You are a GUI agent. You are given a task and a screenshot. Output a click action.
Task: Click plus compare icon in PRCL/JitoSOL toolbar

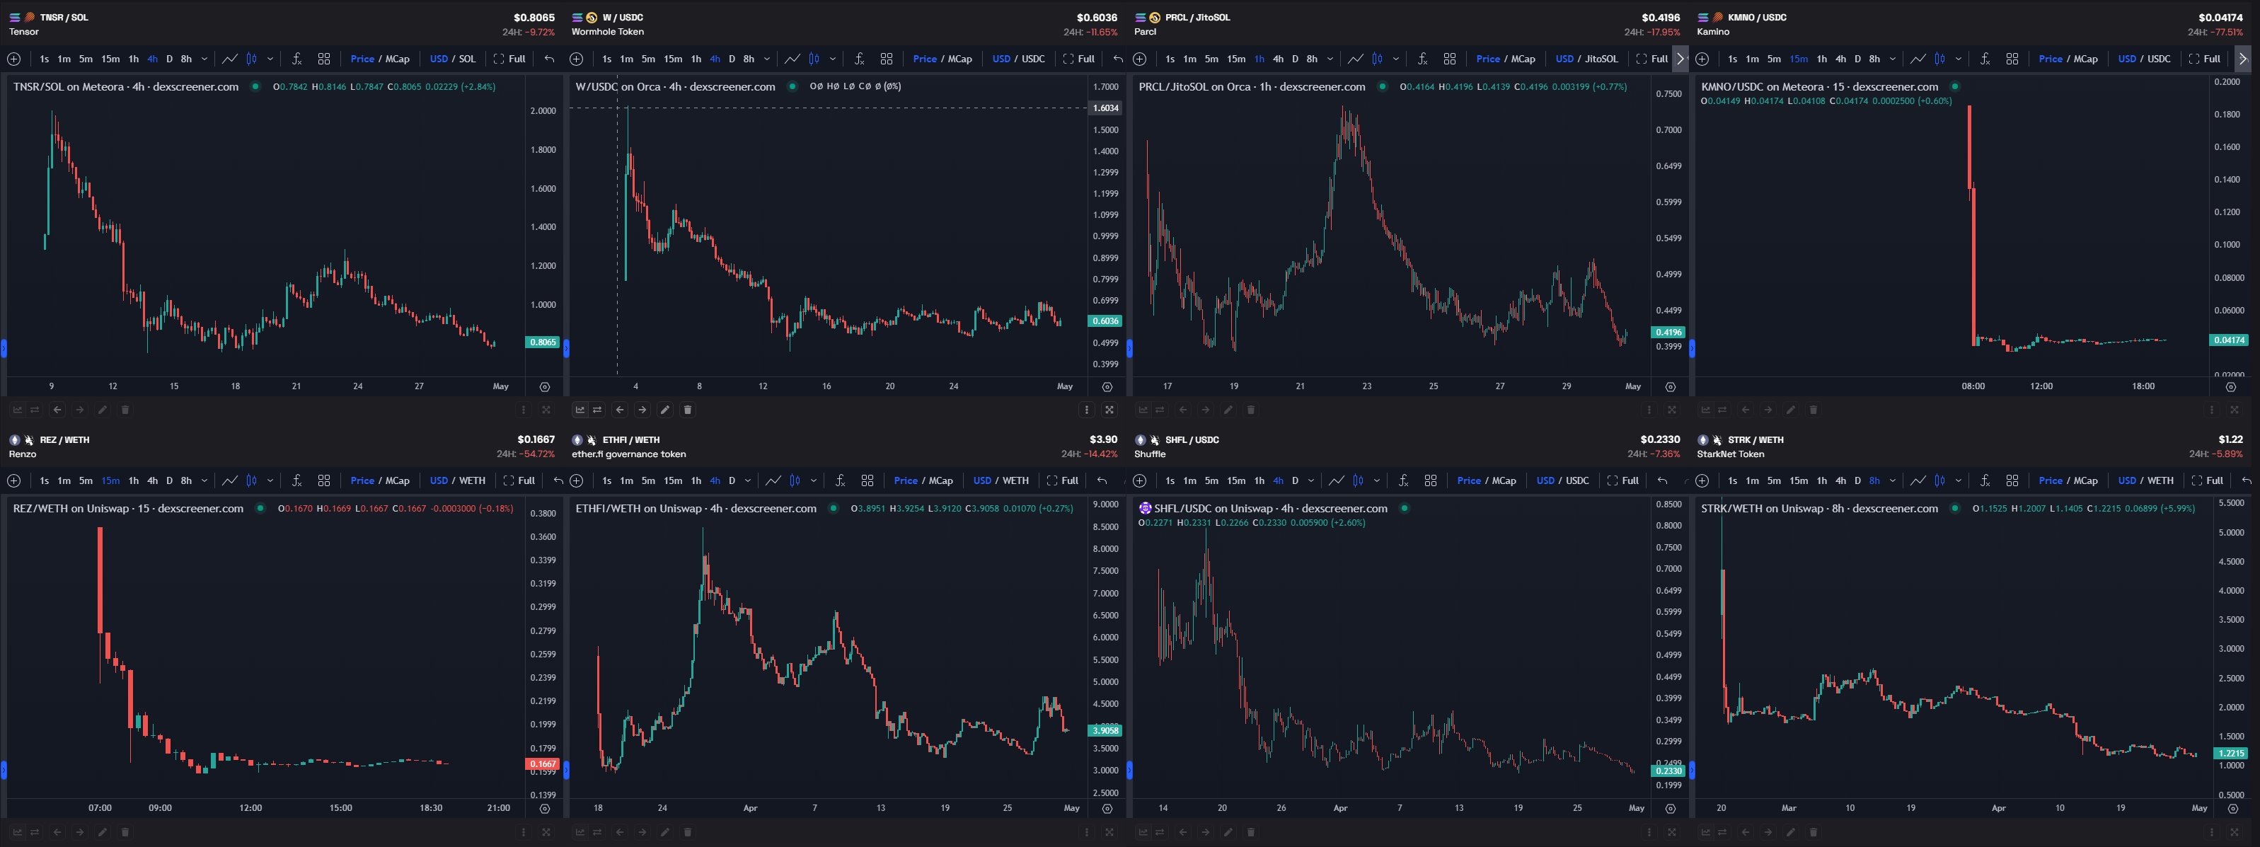coord(1140,59)
